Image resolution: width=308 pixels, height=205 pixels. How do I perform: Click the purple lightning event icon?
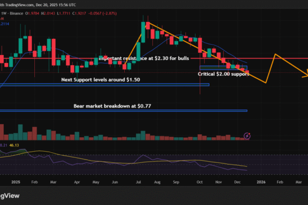(247, 136)
